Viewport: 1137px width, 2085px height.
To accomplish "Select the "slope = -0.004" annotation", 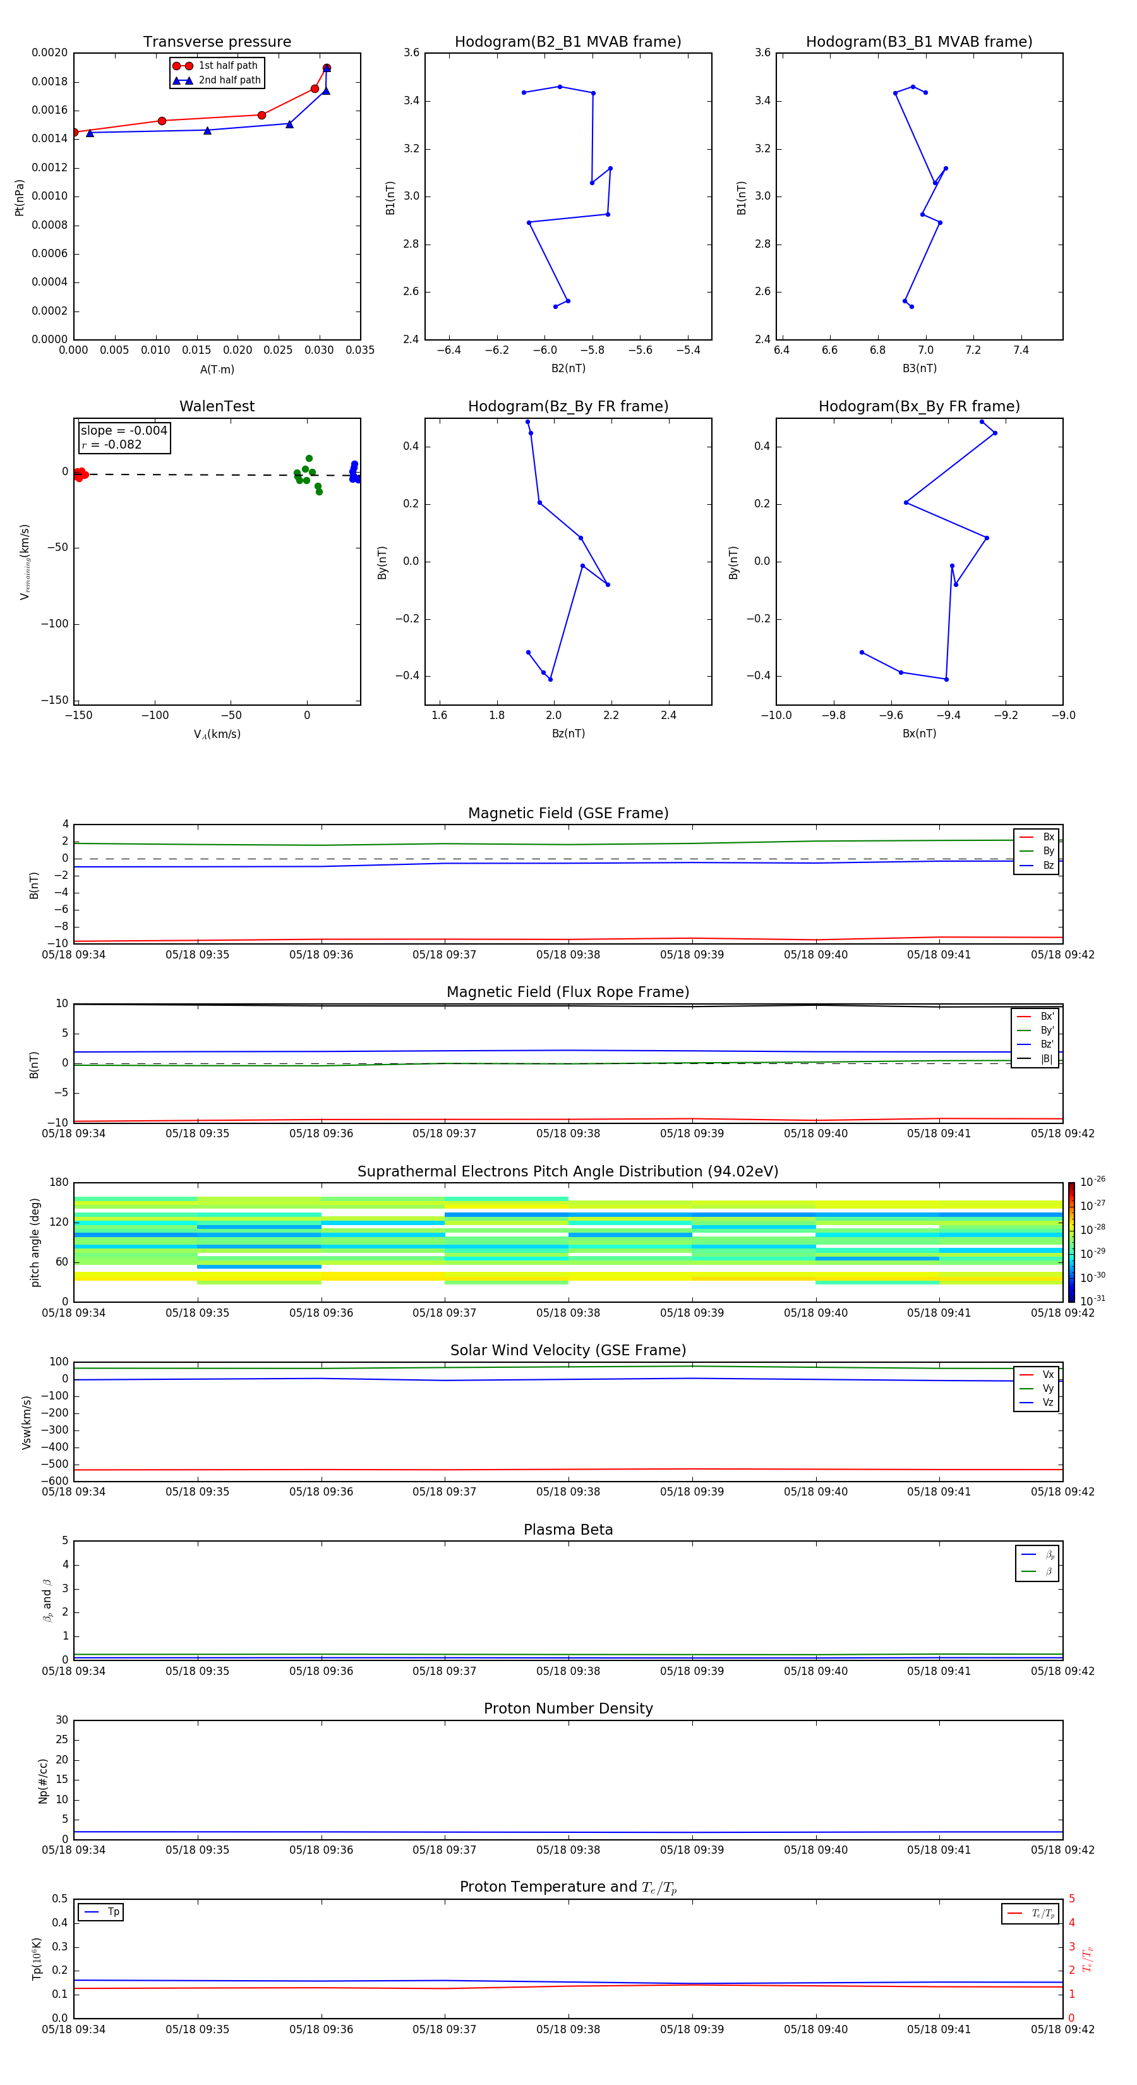I will [124, 431].
